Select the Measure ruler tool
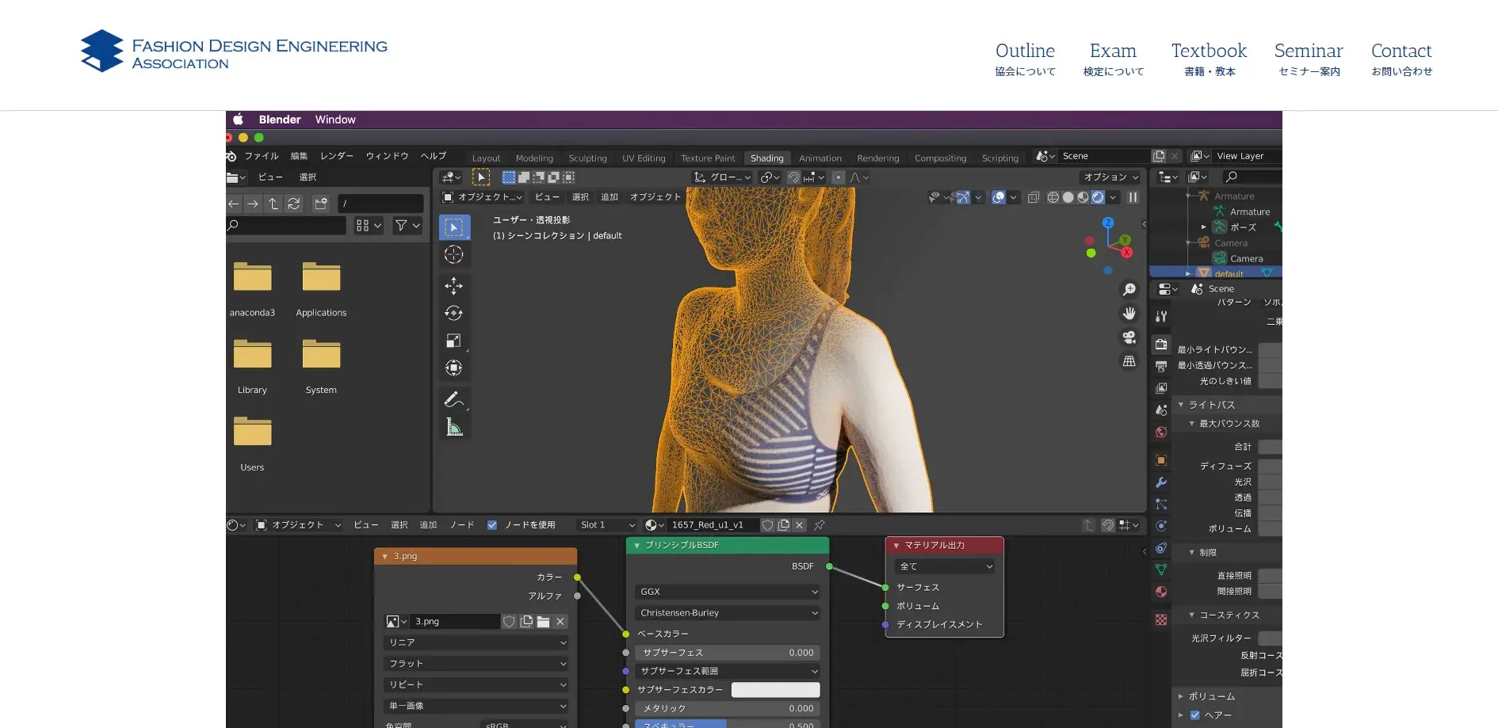1498x728 pixels. tap(453, 427)
